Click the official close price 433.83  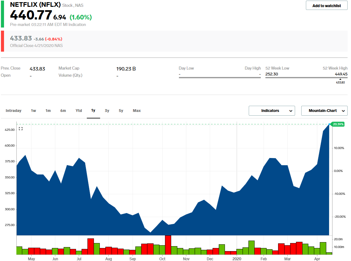click(21, 38)
